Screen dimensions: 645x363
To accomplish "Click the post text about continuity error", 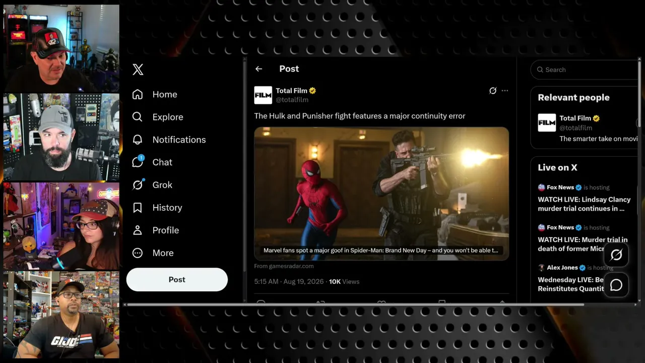I will pos(359,116).
